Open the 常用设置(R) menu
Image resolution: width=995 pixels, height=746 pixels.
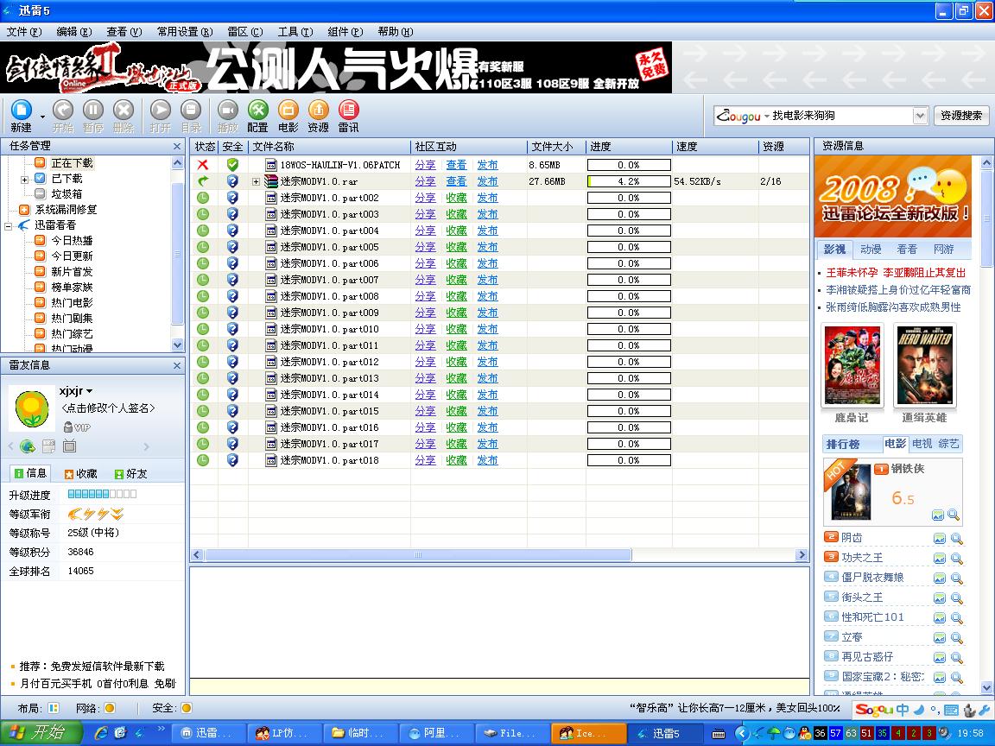point(185,32)
